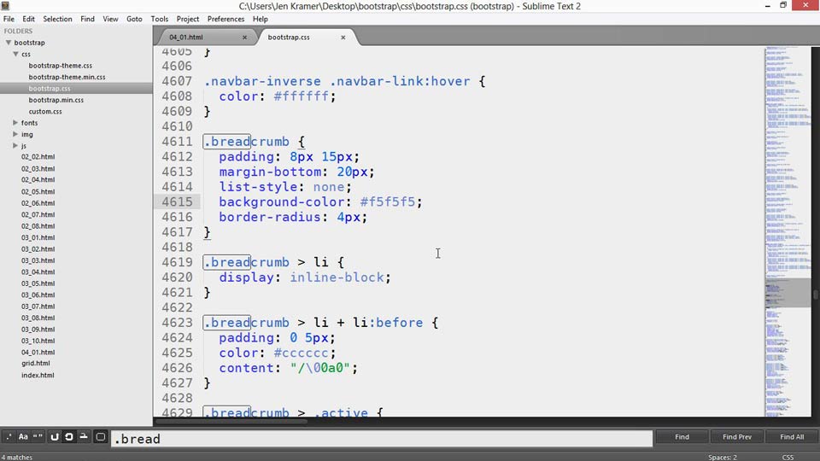Expand the js folder
This screenshot has width=820, height=461.
[x=15, y=145]
